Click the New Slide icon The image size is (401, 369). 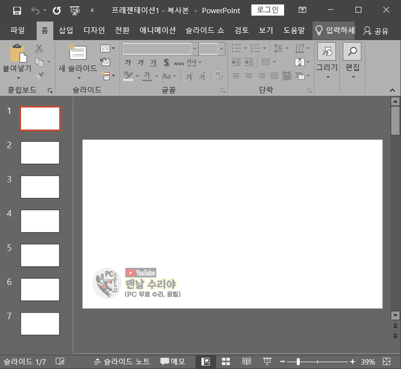tap(77, 53)
